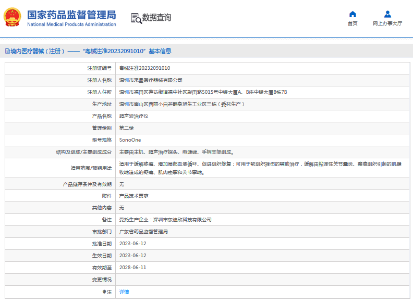Click the 审批部门 label

click(x=102, y=232)
